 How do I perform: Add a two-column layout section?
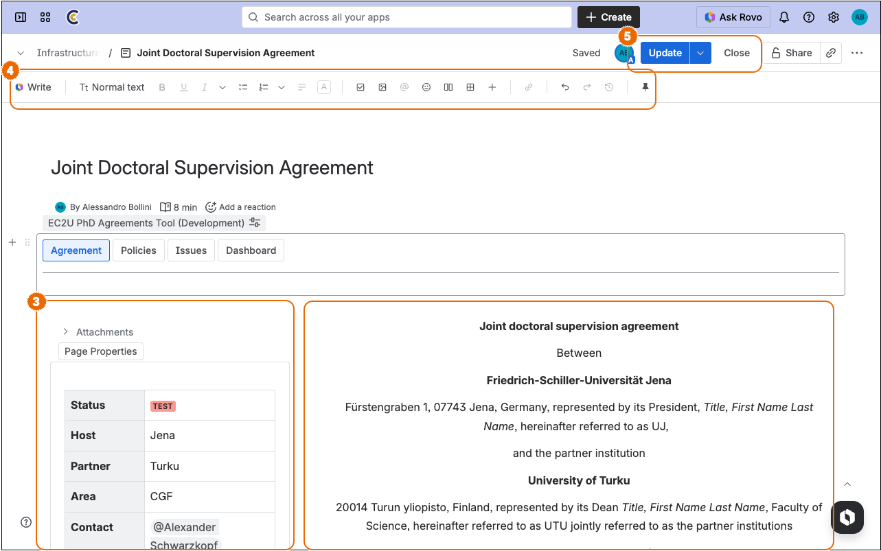coord(448,87)
